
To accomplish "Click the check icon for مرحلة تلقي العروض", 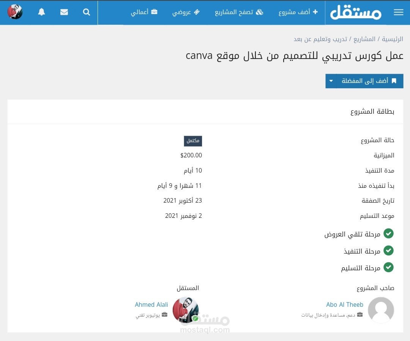I will (389, 234).
